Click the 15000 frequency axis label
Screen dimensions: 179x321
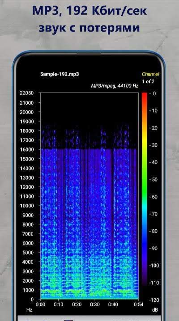(x=26, y=159)
